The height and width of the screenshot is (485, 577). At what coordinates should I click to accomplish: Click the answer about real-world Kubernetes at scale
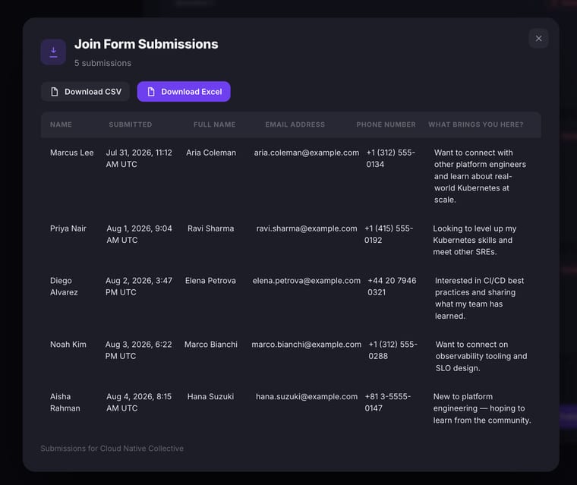pyautogui.click(x=480, y=176)
